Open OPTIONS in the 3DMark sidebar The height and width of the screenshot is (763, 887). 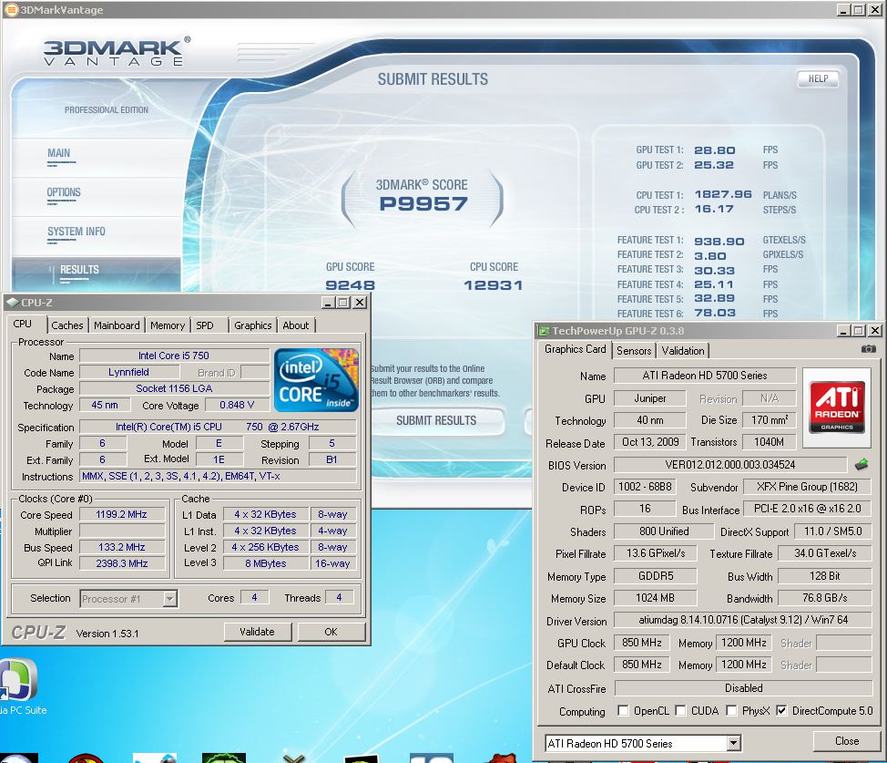[x=64, y=192]
